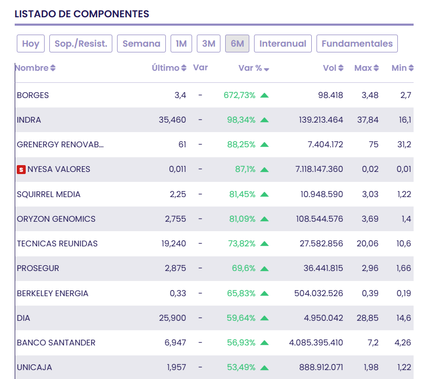422x379 pixels.
Task: Click the up arrow in PROSEGUR row
Action: tap(265, 268)
